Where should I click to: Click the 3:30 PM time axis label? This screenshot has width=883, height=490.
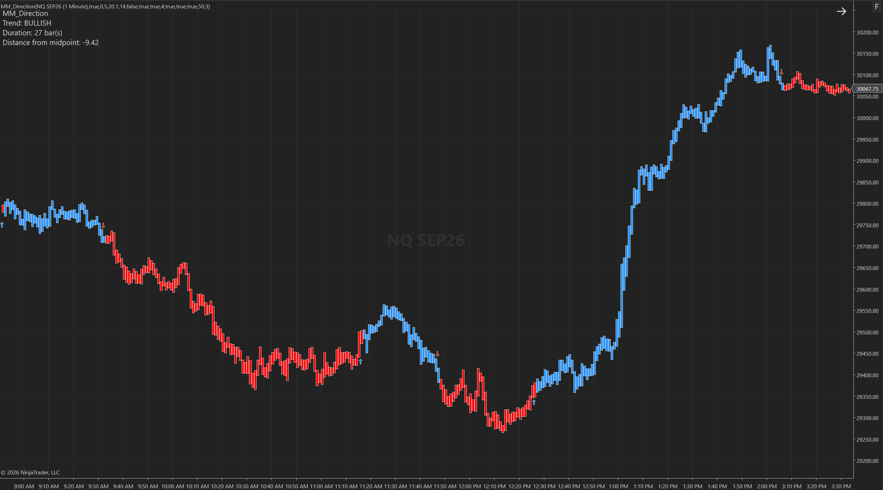841,486
